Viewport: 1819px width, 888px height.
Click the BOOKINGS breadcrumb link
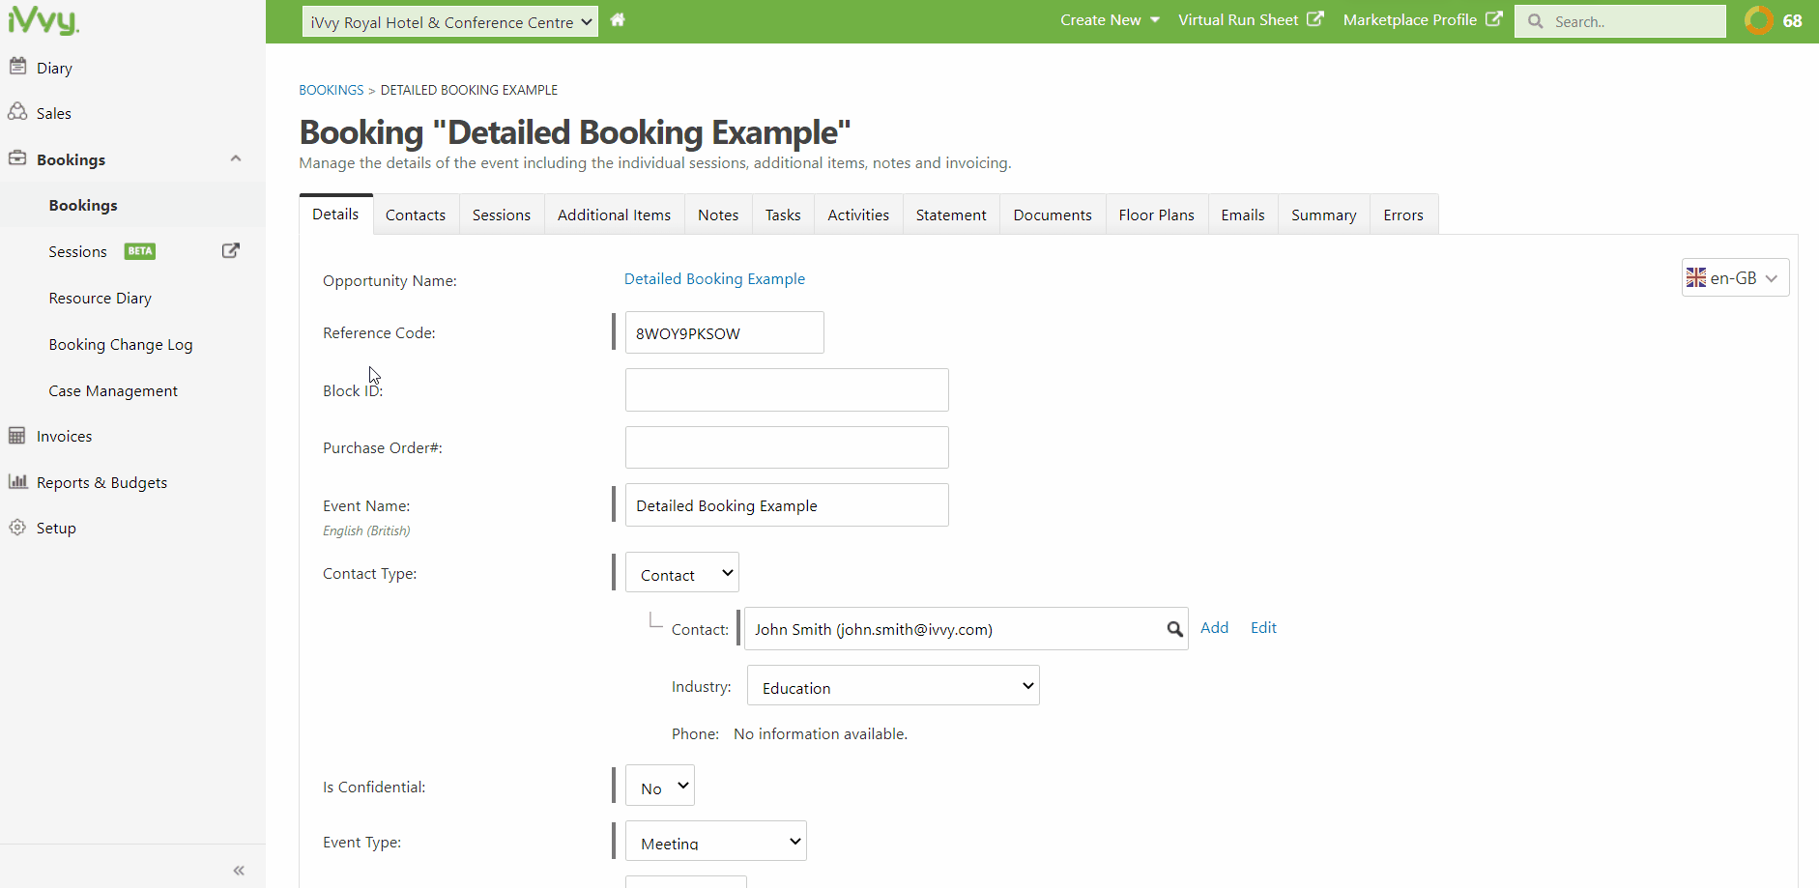[x=332, y=90]
